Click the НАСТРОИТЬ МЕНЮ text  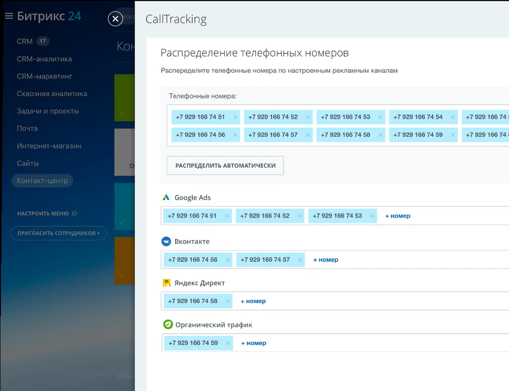click(x=43, y=213)
